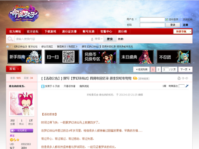Click the official forum breadcrumb link
This screenshot has height=149, width=199.
(x=26, y=46)
